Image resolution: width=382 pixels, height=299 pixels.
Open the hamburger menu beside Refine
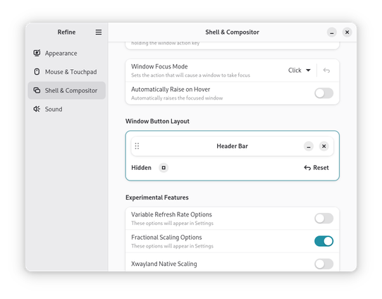[99, 32]
